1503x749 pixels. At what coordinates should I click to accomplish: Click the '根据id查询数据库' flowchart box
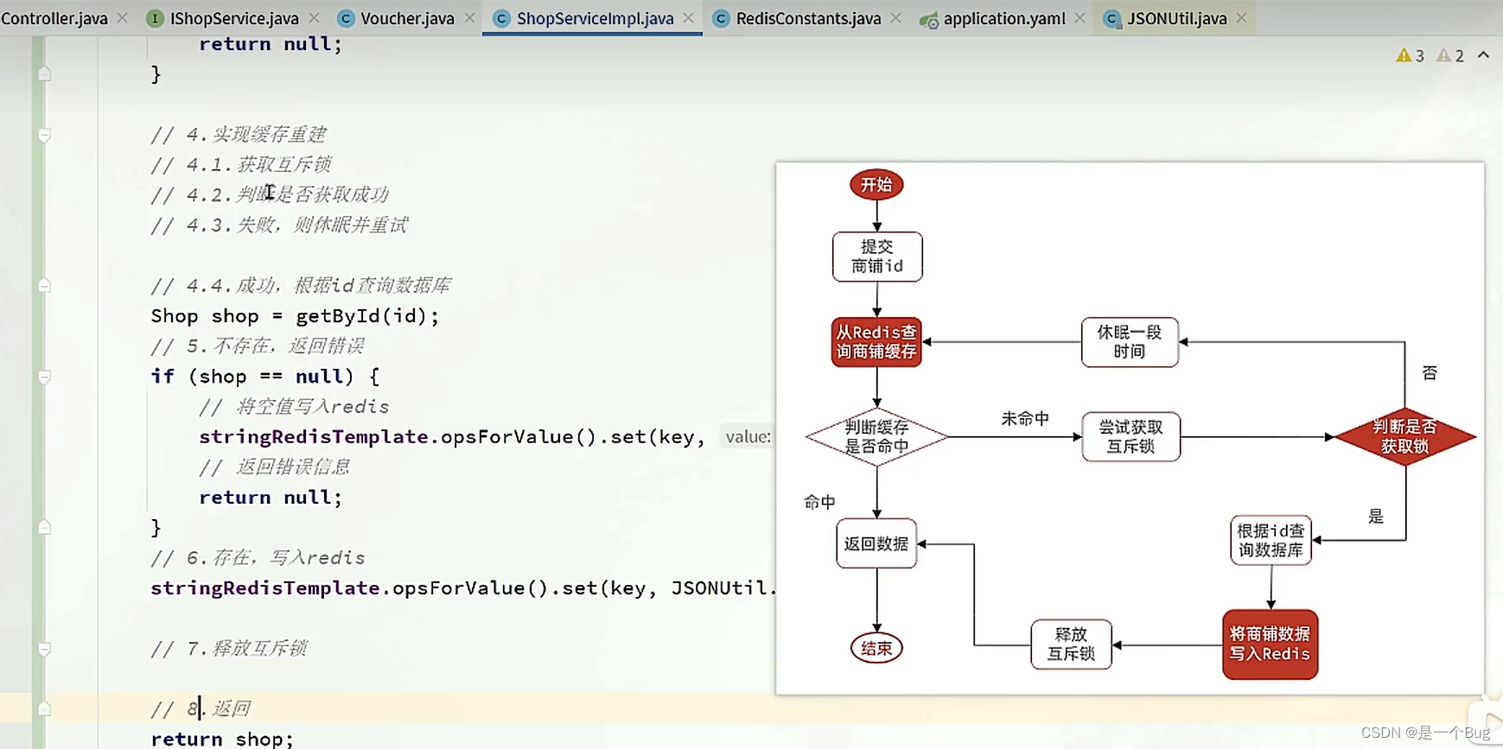click(x=1271, y=541)
